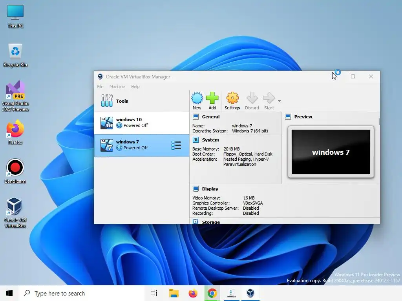
Task: Click the Remote Desktop Server Disabled value
Action: pos(251,209)
